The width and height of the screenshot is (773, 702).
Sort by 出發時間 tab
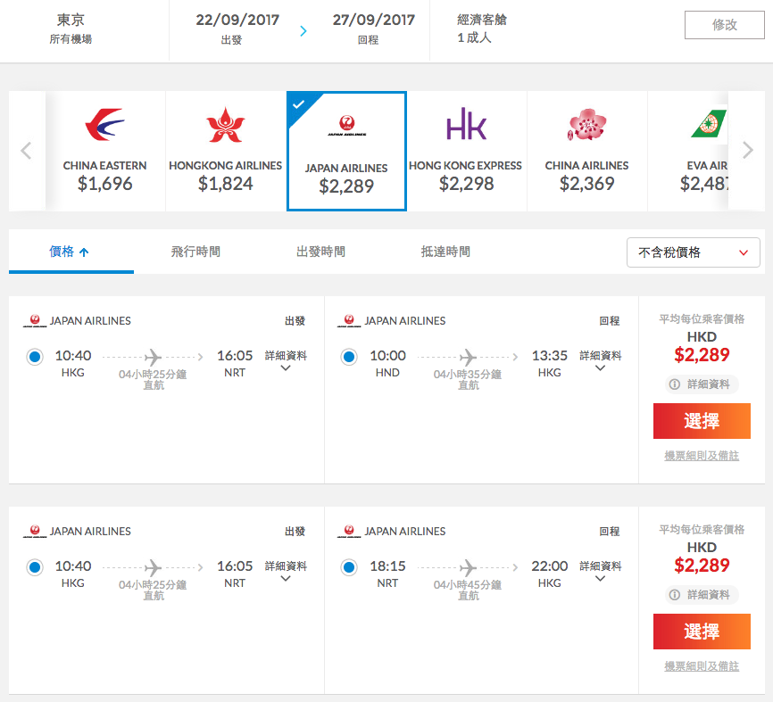pyautogui.click(x=321, y=252)
